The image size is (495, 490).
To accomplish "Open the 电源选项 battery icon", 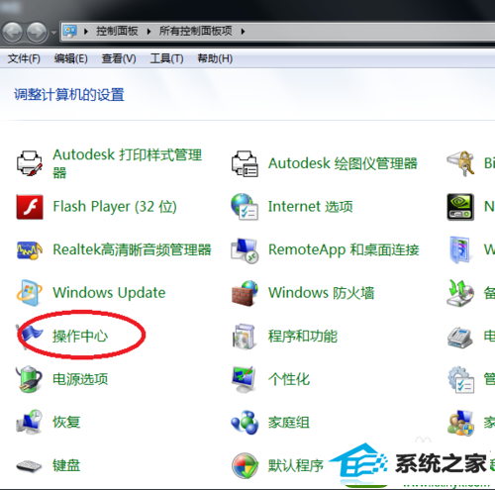I will click(29, 379).
